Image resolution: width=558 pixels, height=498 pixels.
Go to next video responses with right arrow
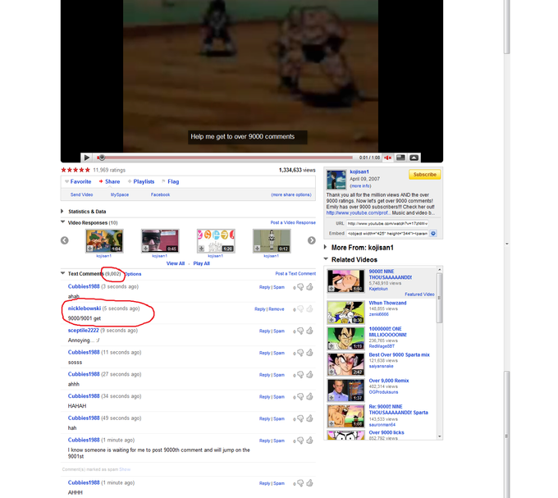[x=311, y=240]
